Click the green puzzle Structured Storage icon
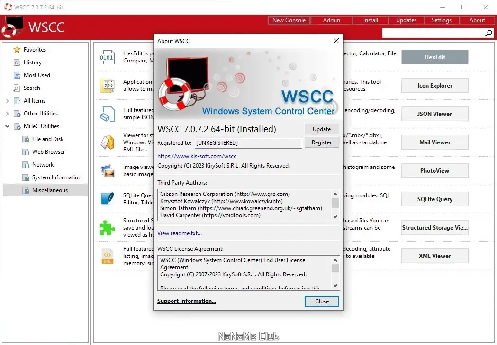 pos(107,228)
